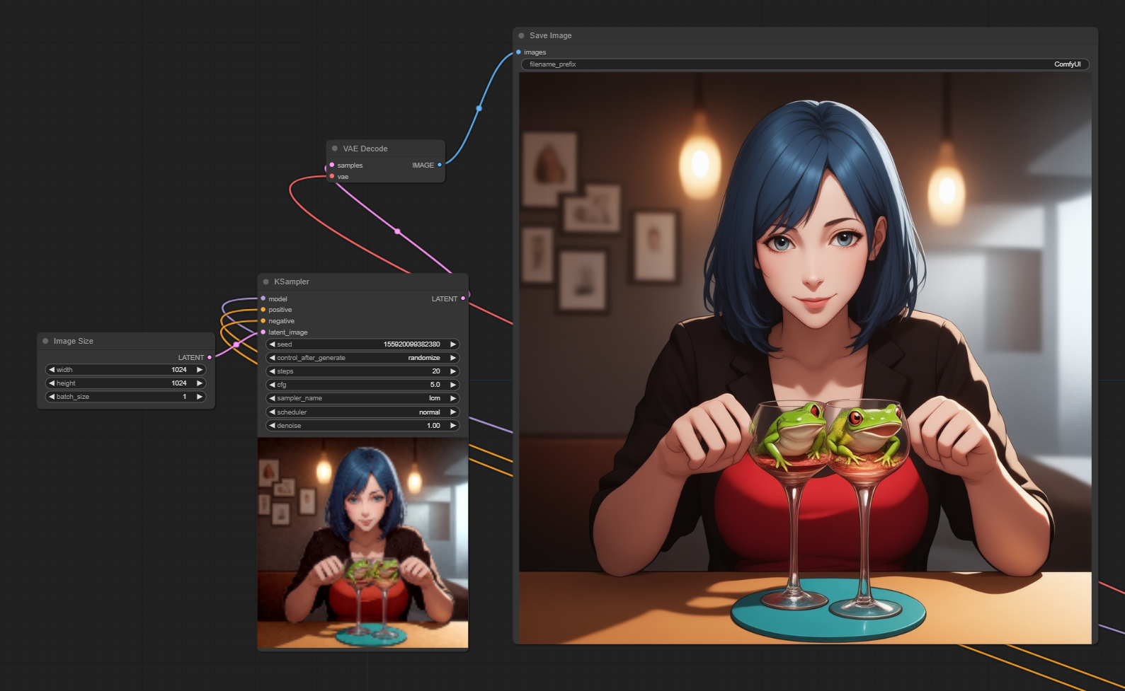Lower denoise with its left arrow
This screenshot has width=1125, height=691.
point(272,426)
